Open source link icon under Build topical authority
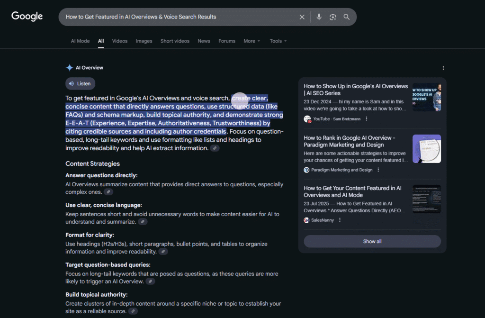 133,311
